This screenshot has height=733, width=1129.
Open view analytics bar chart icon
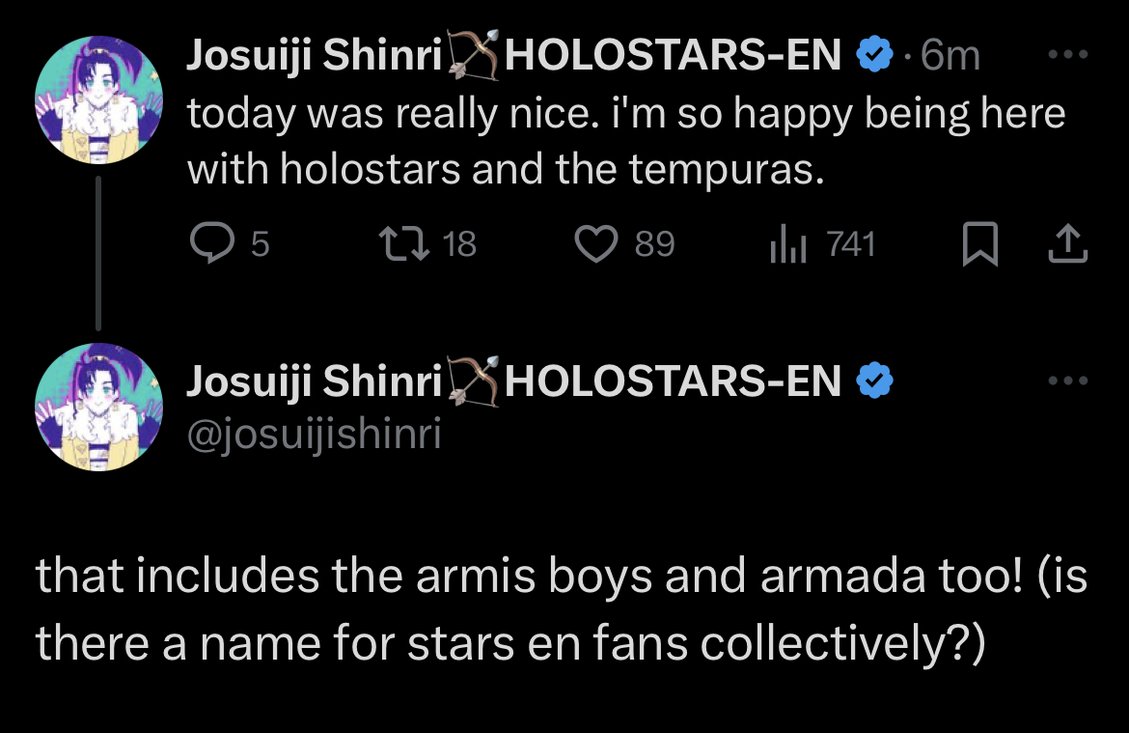coord(788,244)
